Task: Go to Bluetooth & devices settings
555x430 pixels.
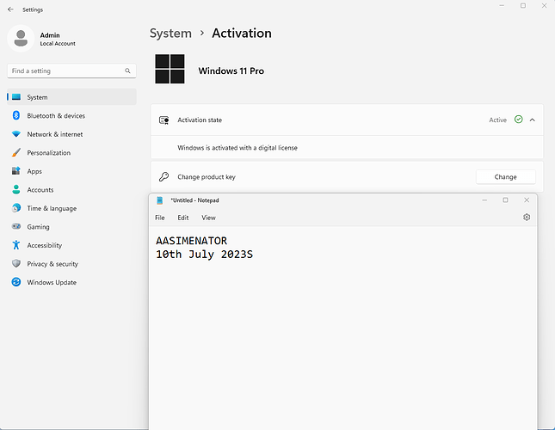Action: [x=72, y=115]
